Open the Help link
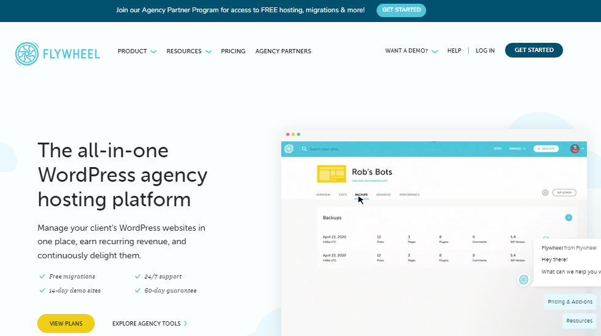The height and width of the screenshot is (336, 601). point(454,51)
